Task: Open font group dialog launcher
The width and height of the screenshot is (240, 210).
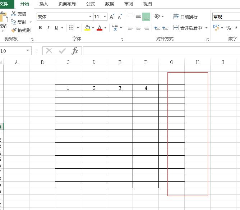Action: click(122, 40)
